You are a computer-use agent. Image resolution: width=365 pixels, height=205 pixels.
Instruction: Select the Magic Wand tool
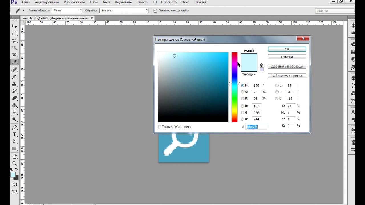pos(14,48)
